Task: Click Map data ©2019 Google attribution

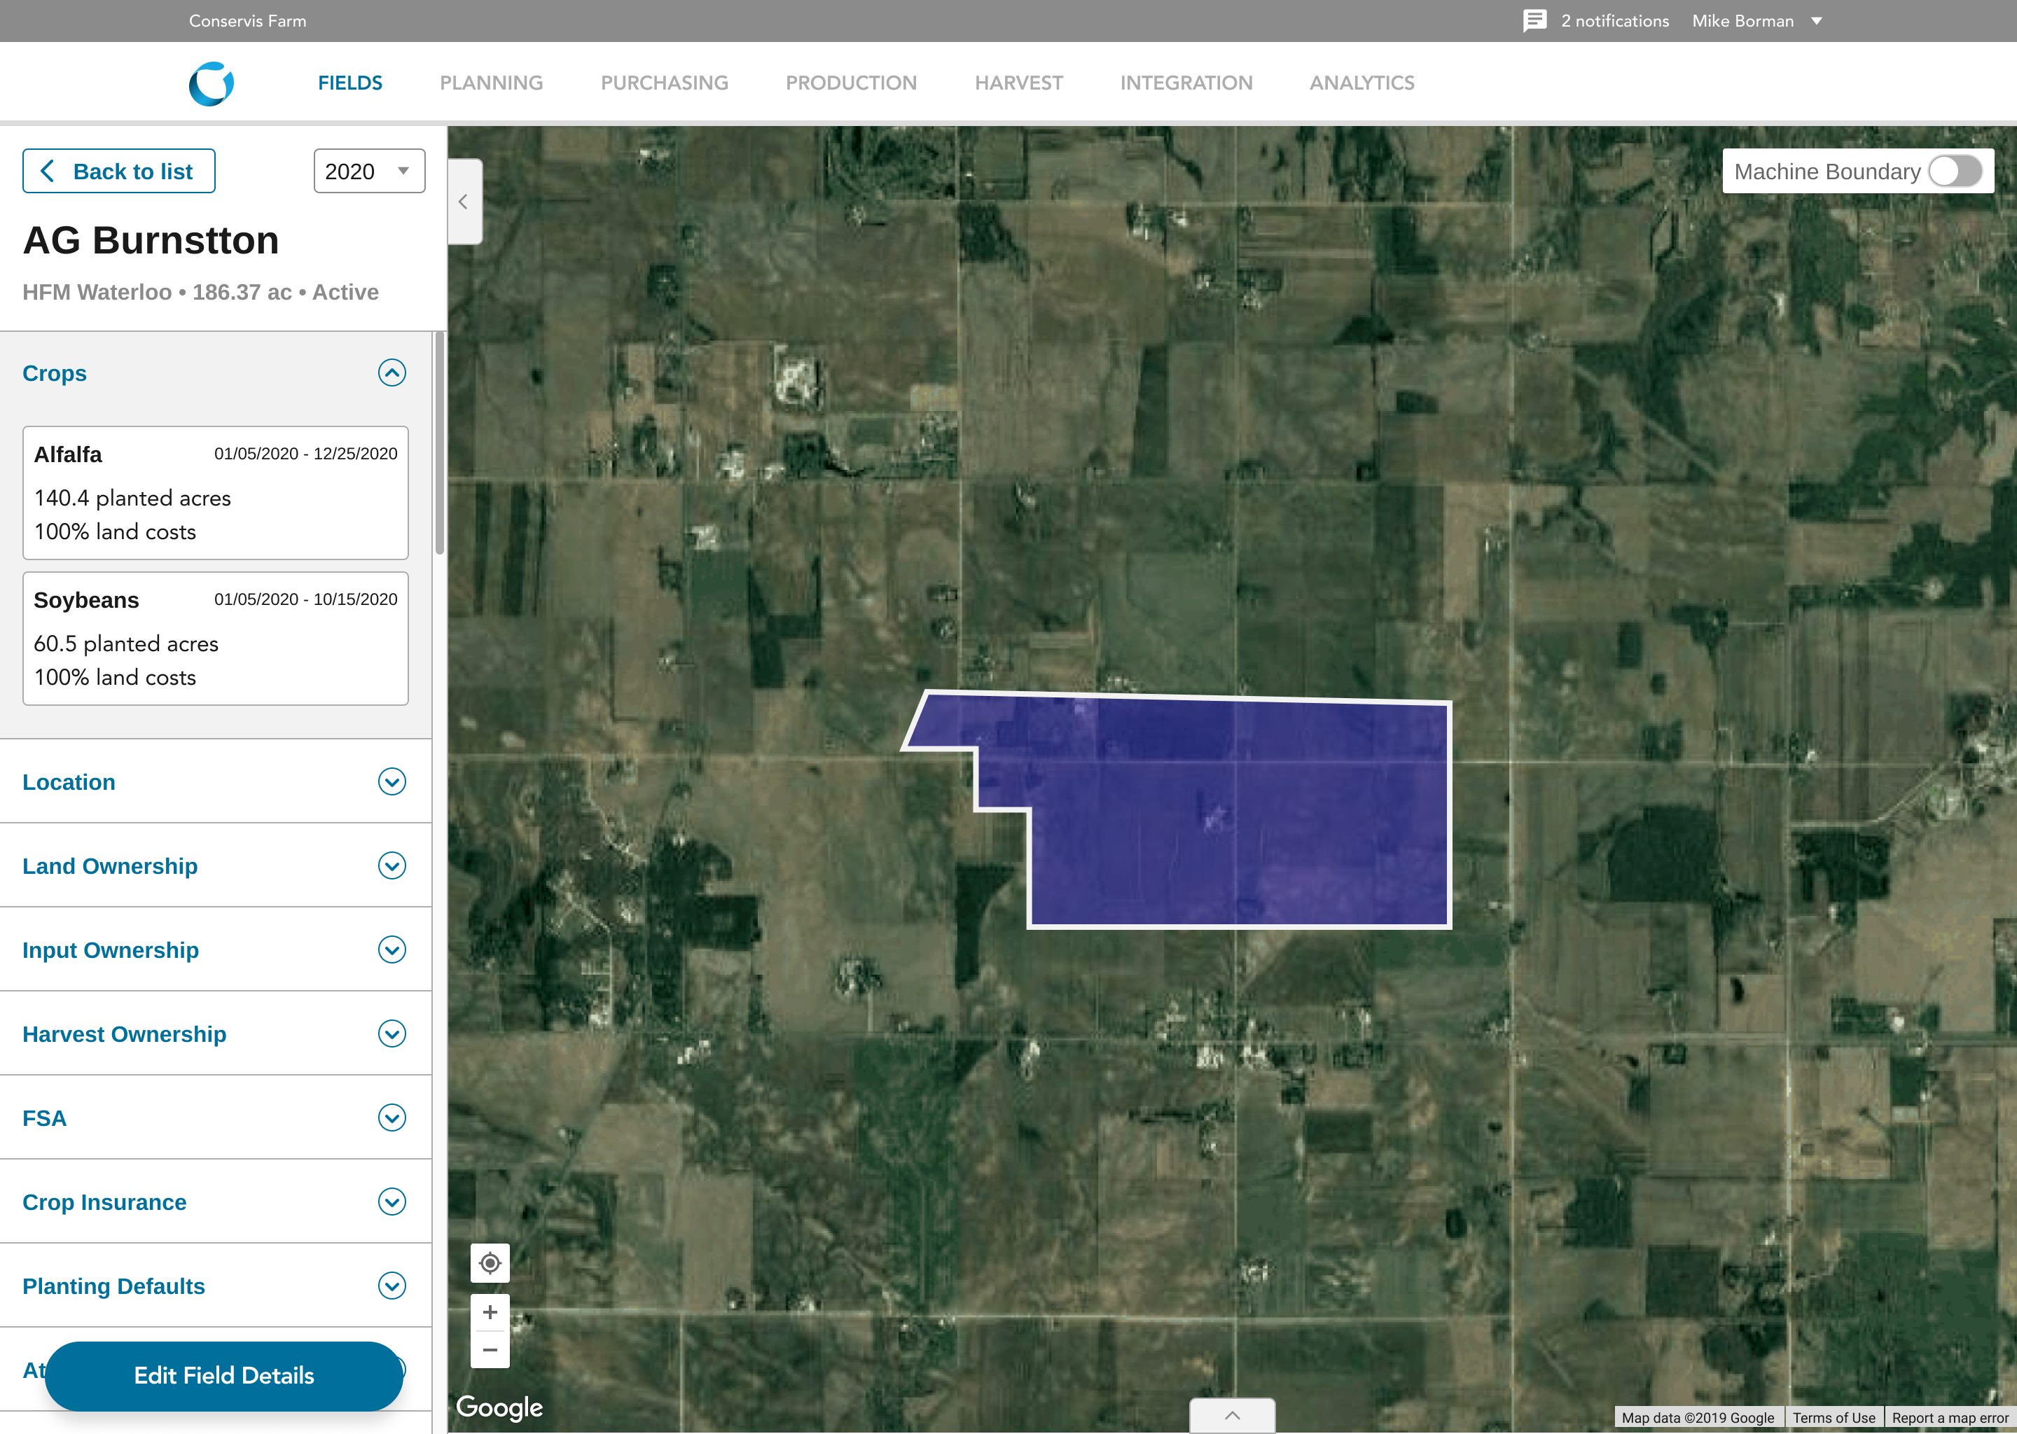Action: [x=1698, y=1418]
